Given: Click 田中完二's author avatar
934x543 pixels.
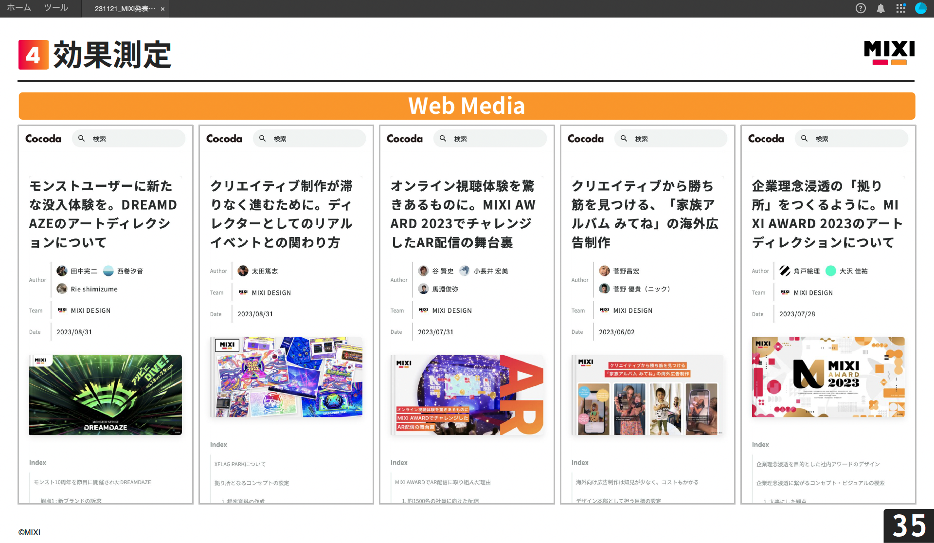Looking at the screenshot, I should click(x=62, y=271).
